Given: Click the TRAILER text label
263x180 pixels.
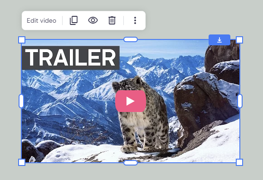Looking at the screenshot, I should tap(71, 58).
